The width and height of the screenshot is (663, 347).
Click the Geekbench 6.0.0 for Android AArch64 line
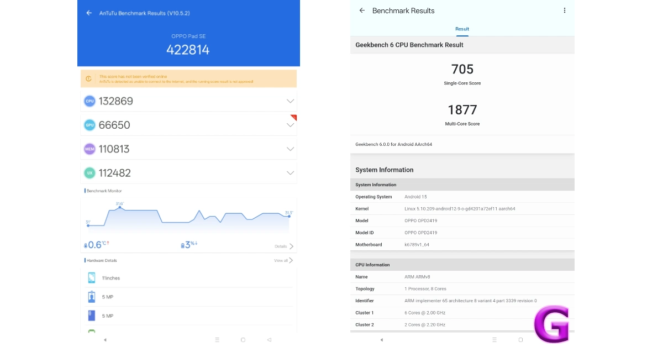[394, 144]
